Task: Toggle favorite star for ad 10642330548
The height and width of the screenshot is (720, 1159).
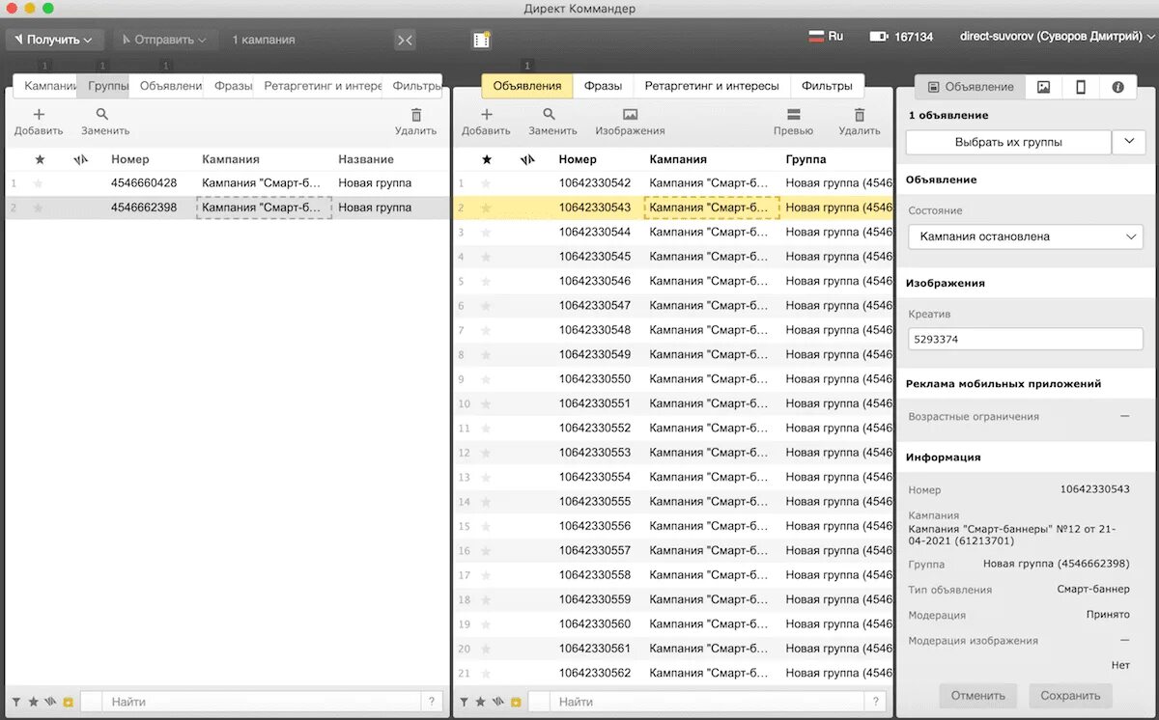Action: 486,330
